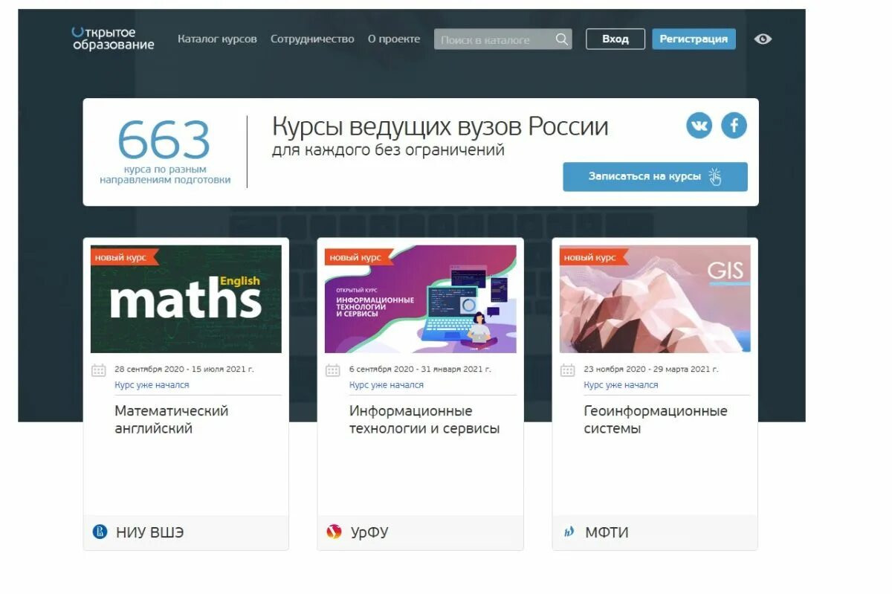Click the search magnifier icon
The image size is (892, 594).
click(x=562, y=39)
